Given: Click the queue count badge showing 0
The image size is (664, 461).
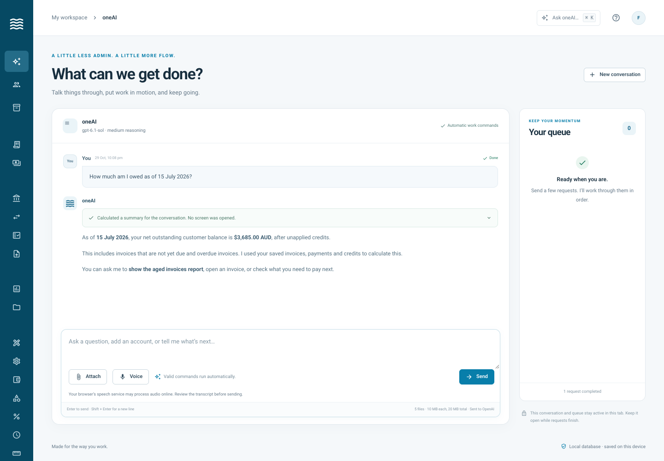Looking at the screenshot, I should click(629, 128).
